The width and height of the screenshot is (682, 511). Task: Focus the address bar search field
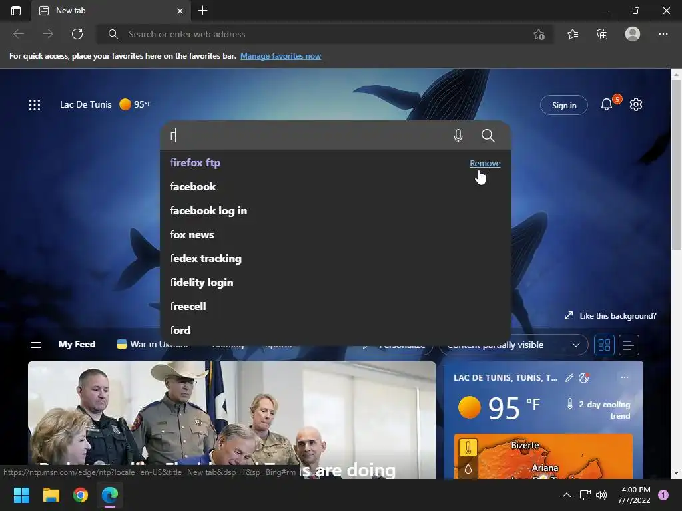pos(324,34)
